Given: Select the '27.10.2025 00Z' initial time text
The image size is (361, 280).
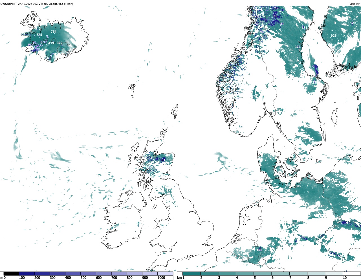Looking at the screenshot, I should (x=28, y=4).
